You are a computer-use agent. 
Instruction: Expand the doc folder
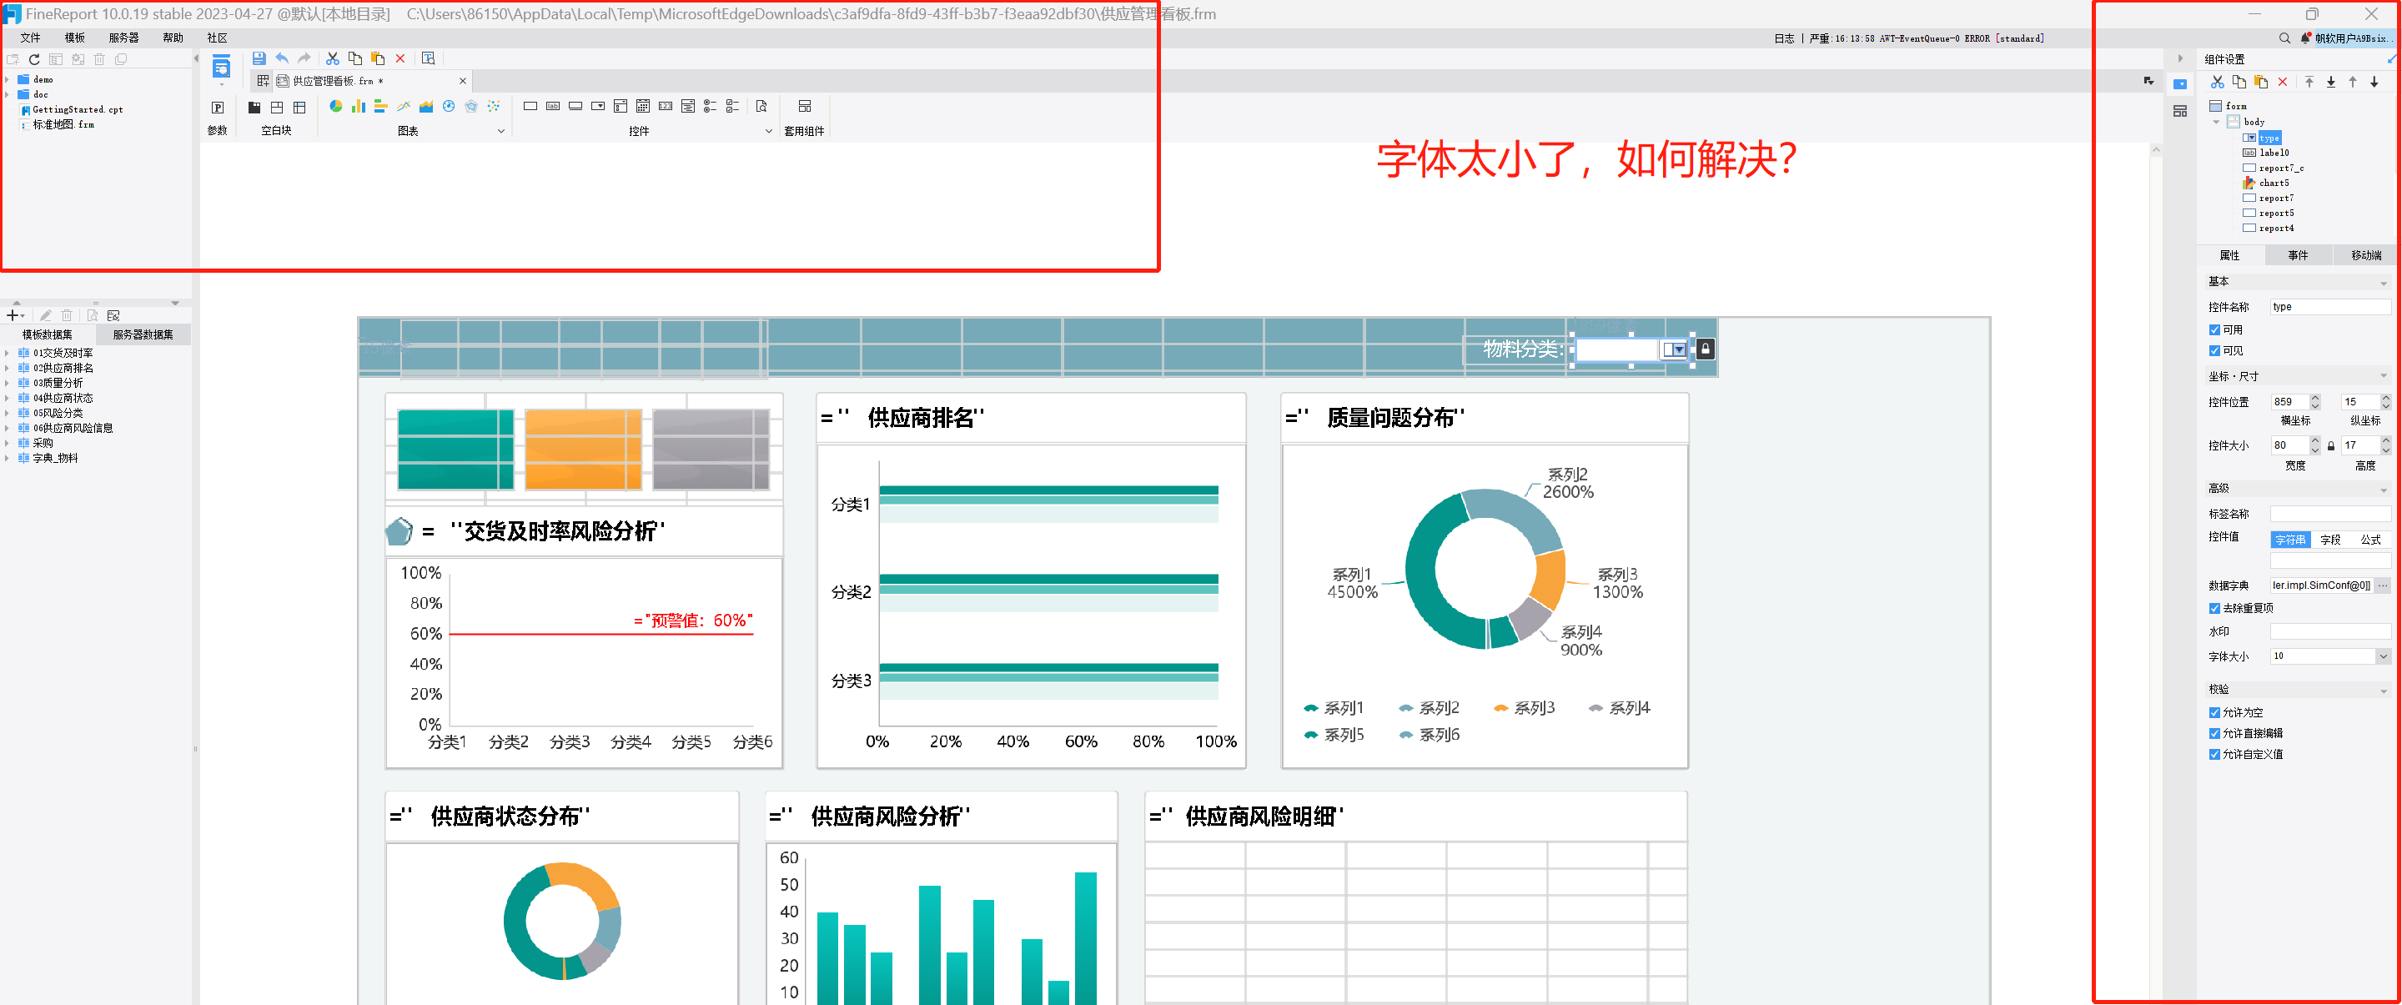tap(8, 95)
